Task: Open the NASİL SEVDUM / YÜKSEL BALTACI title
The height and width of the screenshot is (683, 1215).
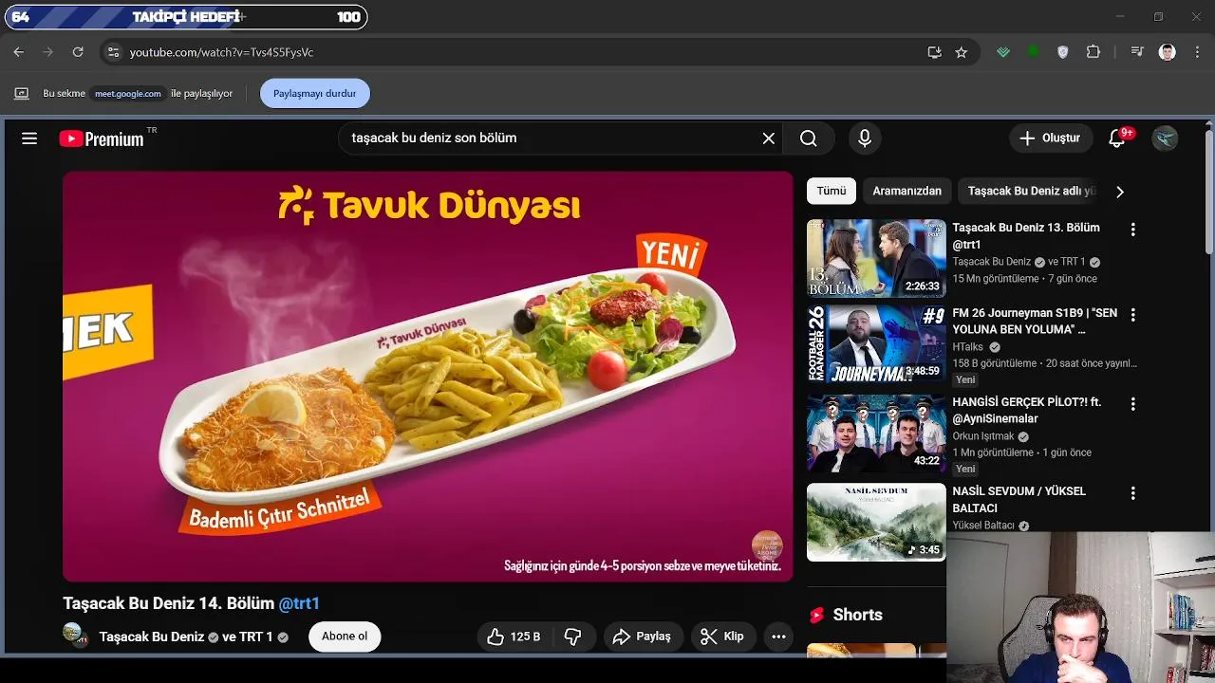Action: (x=1019, y=500)
